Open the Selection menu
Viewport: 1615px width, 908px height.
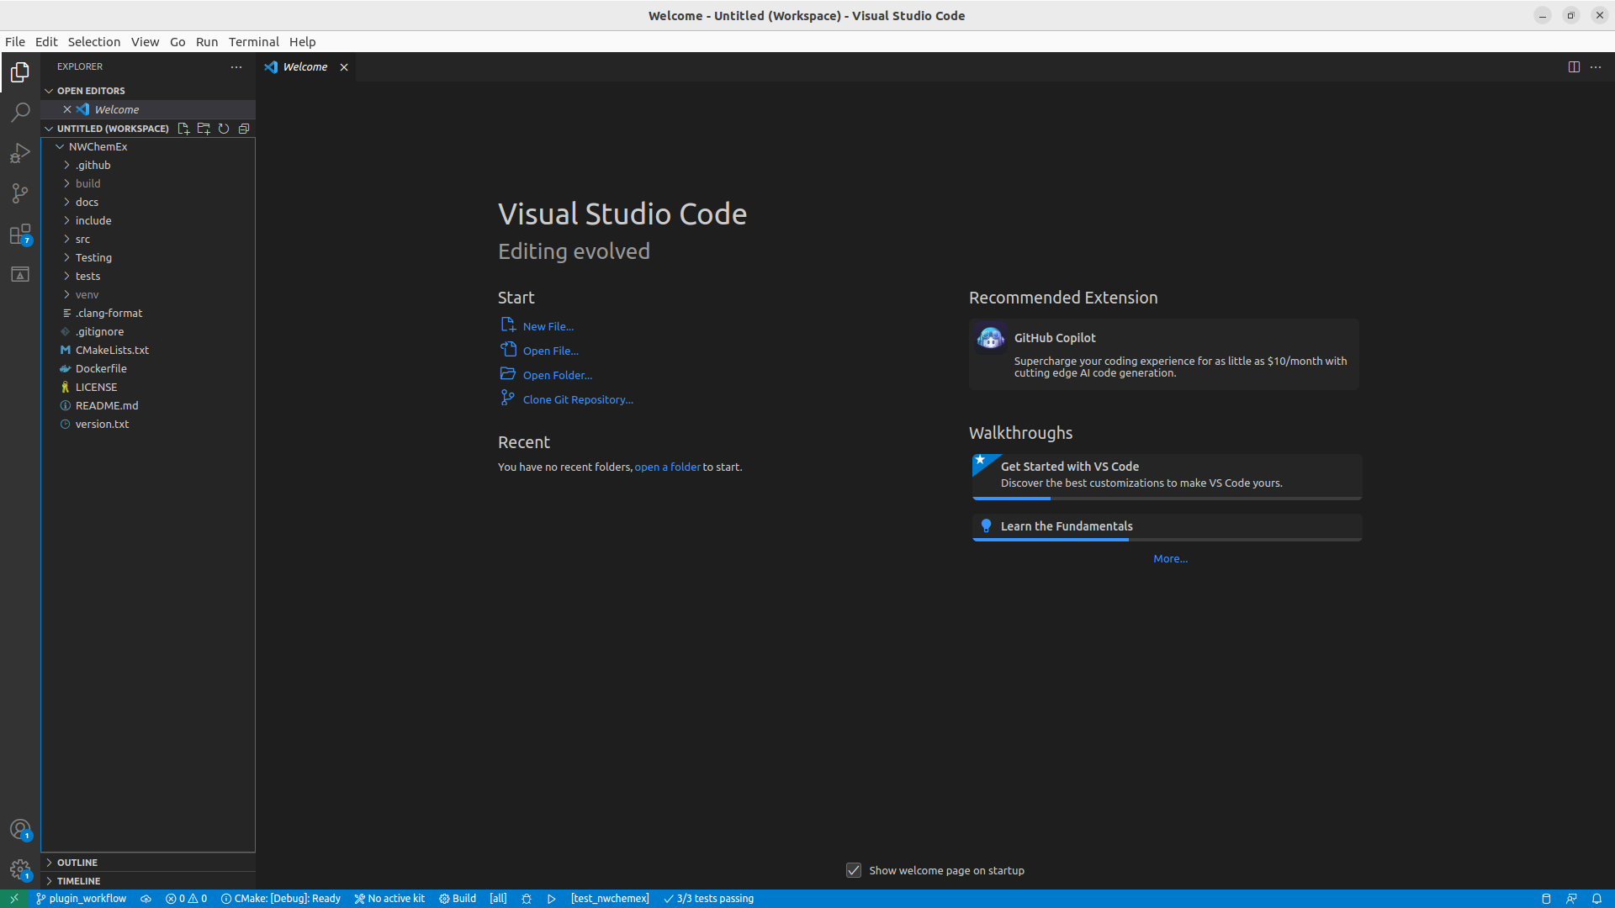pos(94,42)
